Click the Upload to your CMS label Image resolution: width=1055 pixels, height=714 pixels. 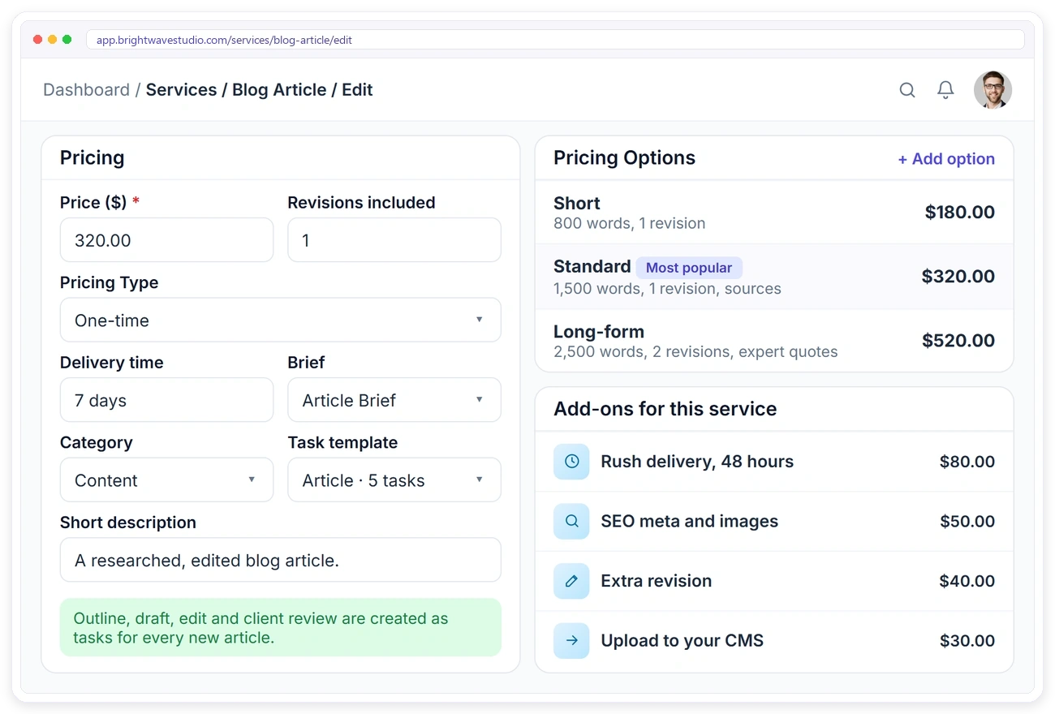tap(682, 641)
